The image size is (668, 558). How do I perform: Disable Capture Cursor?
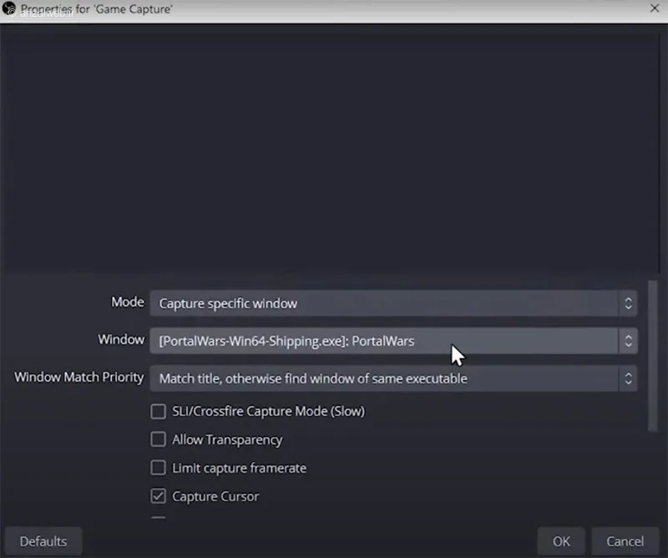pyautogui.click(x=159, y=496)
